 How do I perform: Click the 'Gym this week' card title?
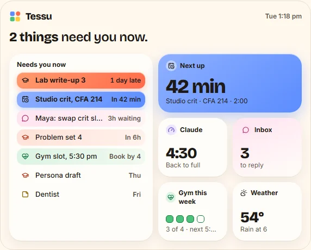coord(192,197)
